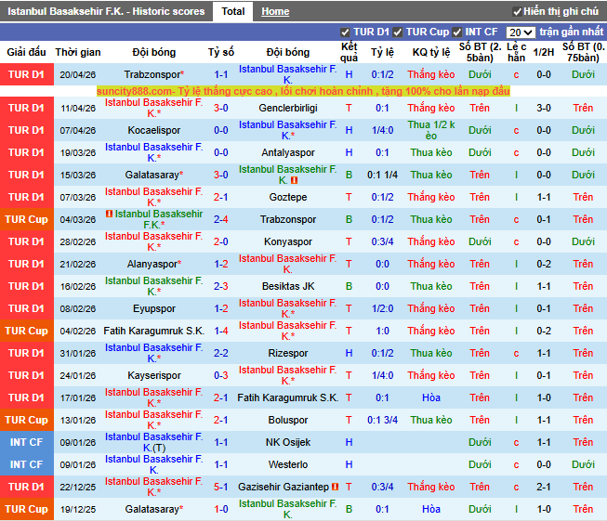
Task: Click TUR Cup badge for 19/12/25 Galatasaray match
Action: coord(26,509)
